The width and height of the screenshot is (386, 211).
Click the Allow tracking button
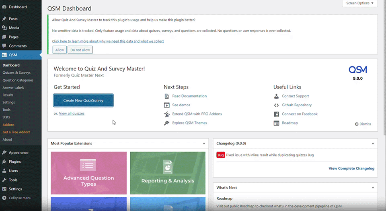click(60, 50)
